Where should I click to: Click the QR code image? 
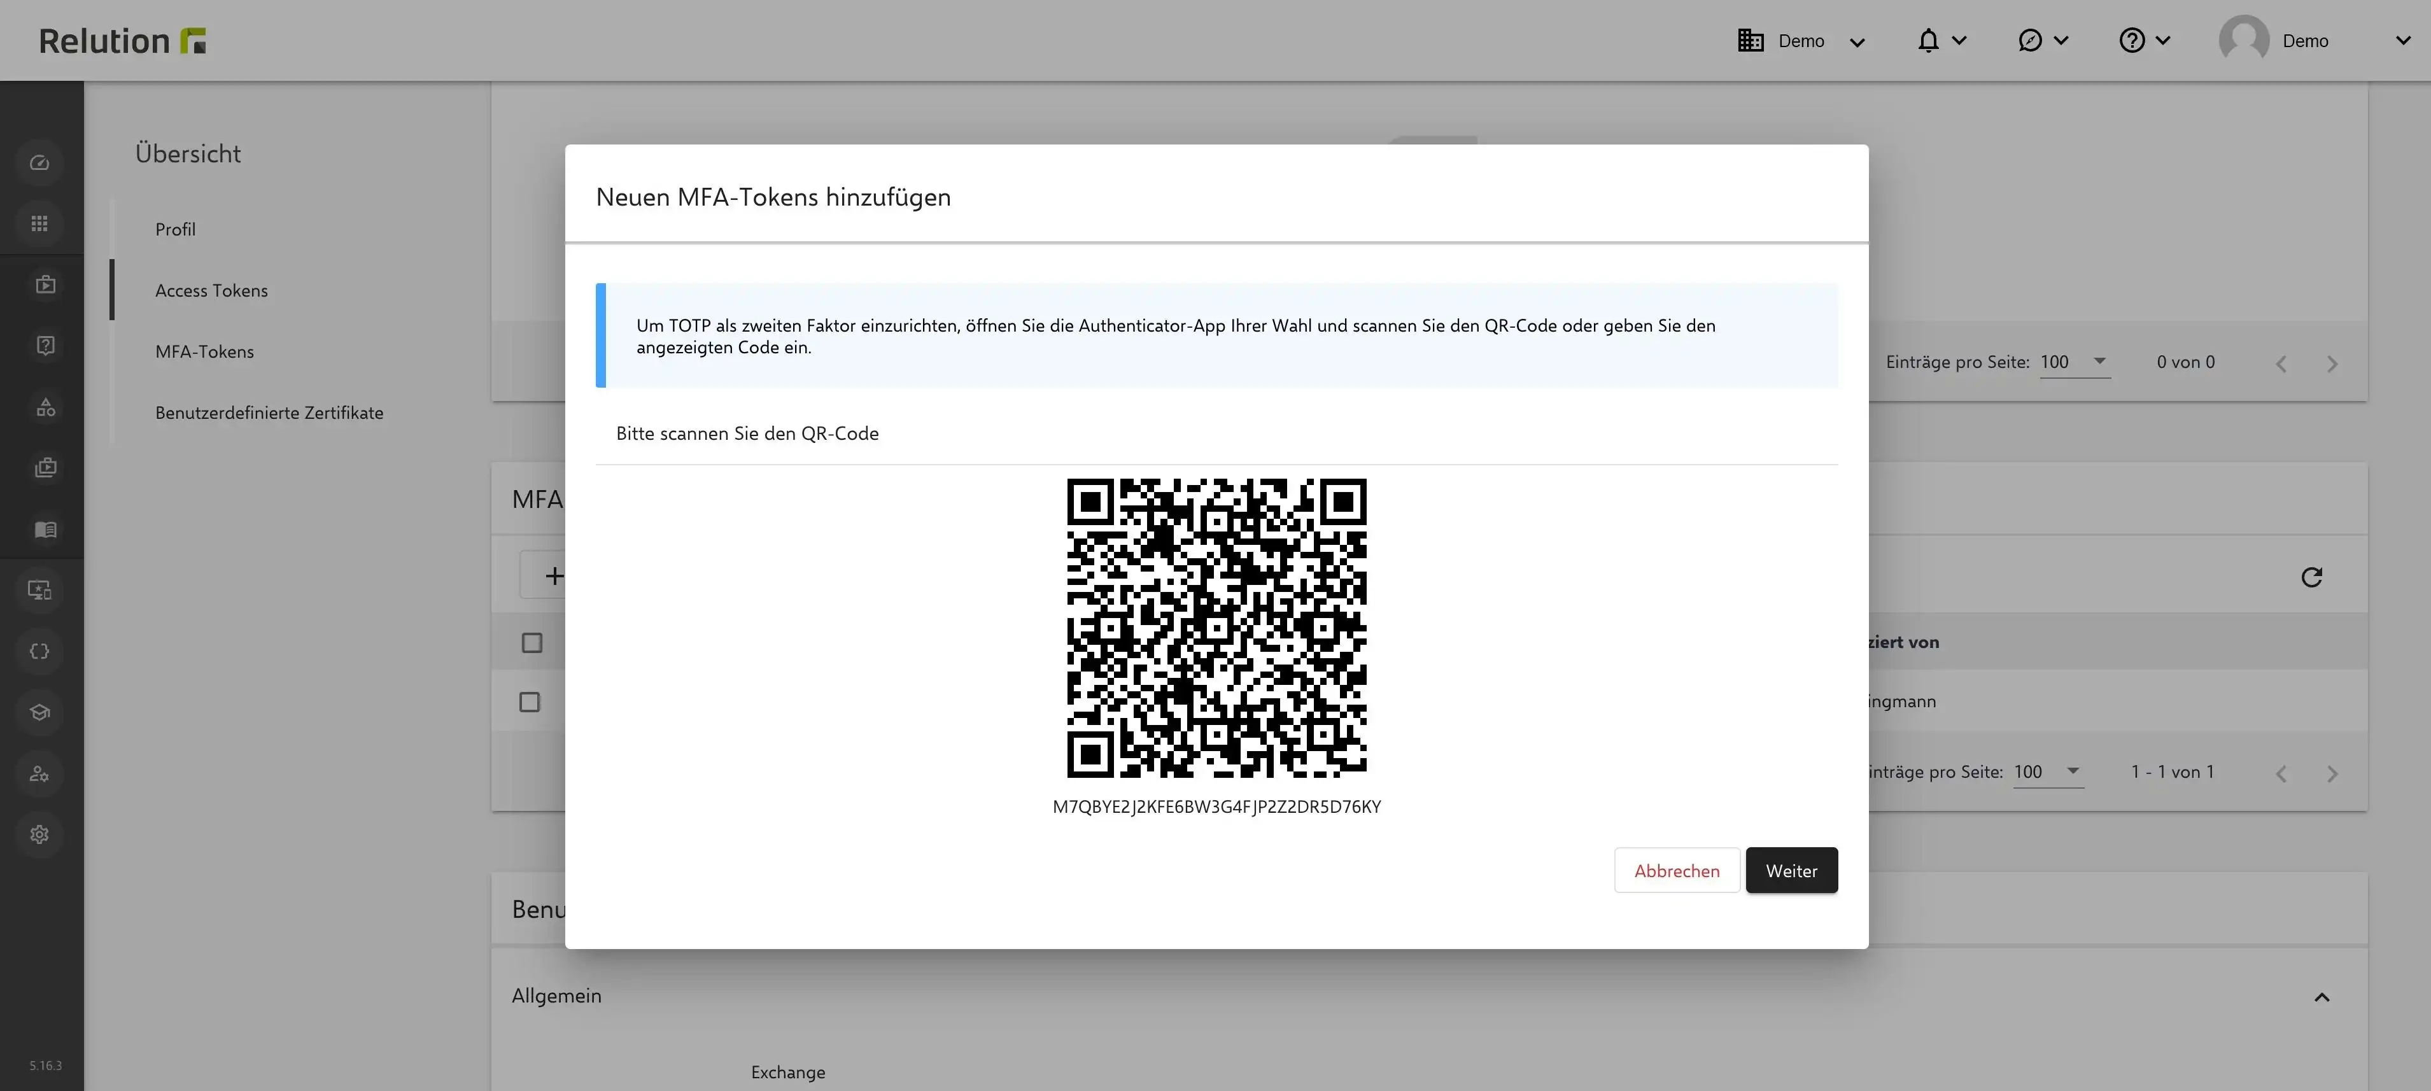tap(1216, 628)
